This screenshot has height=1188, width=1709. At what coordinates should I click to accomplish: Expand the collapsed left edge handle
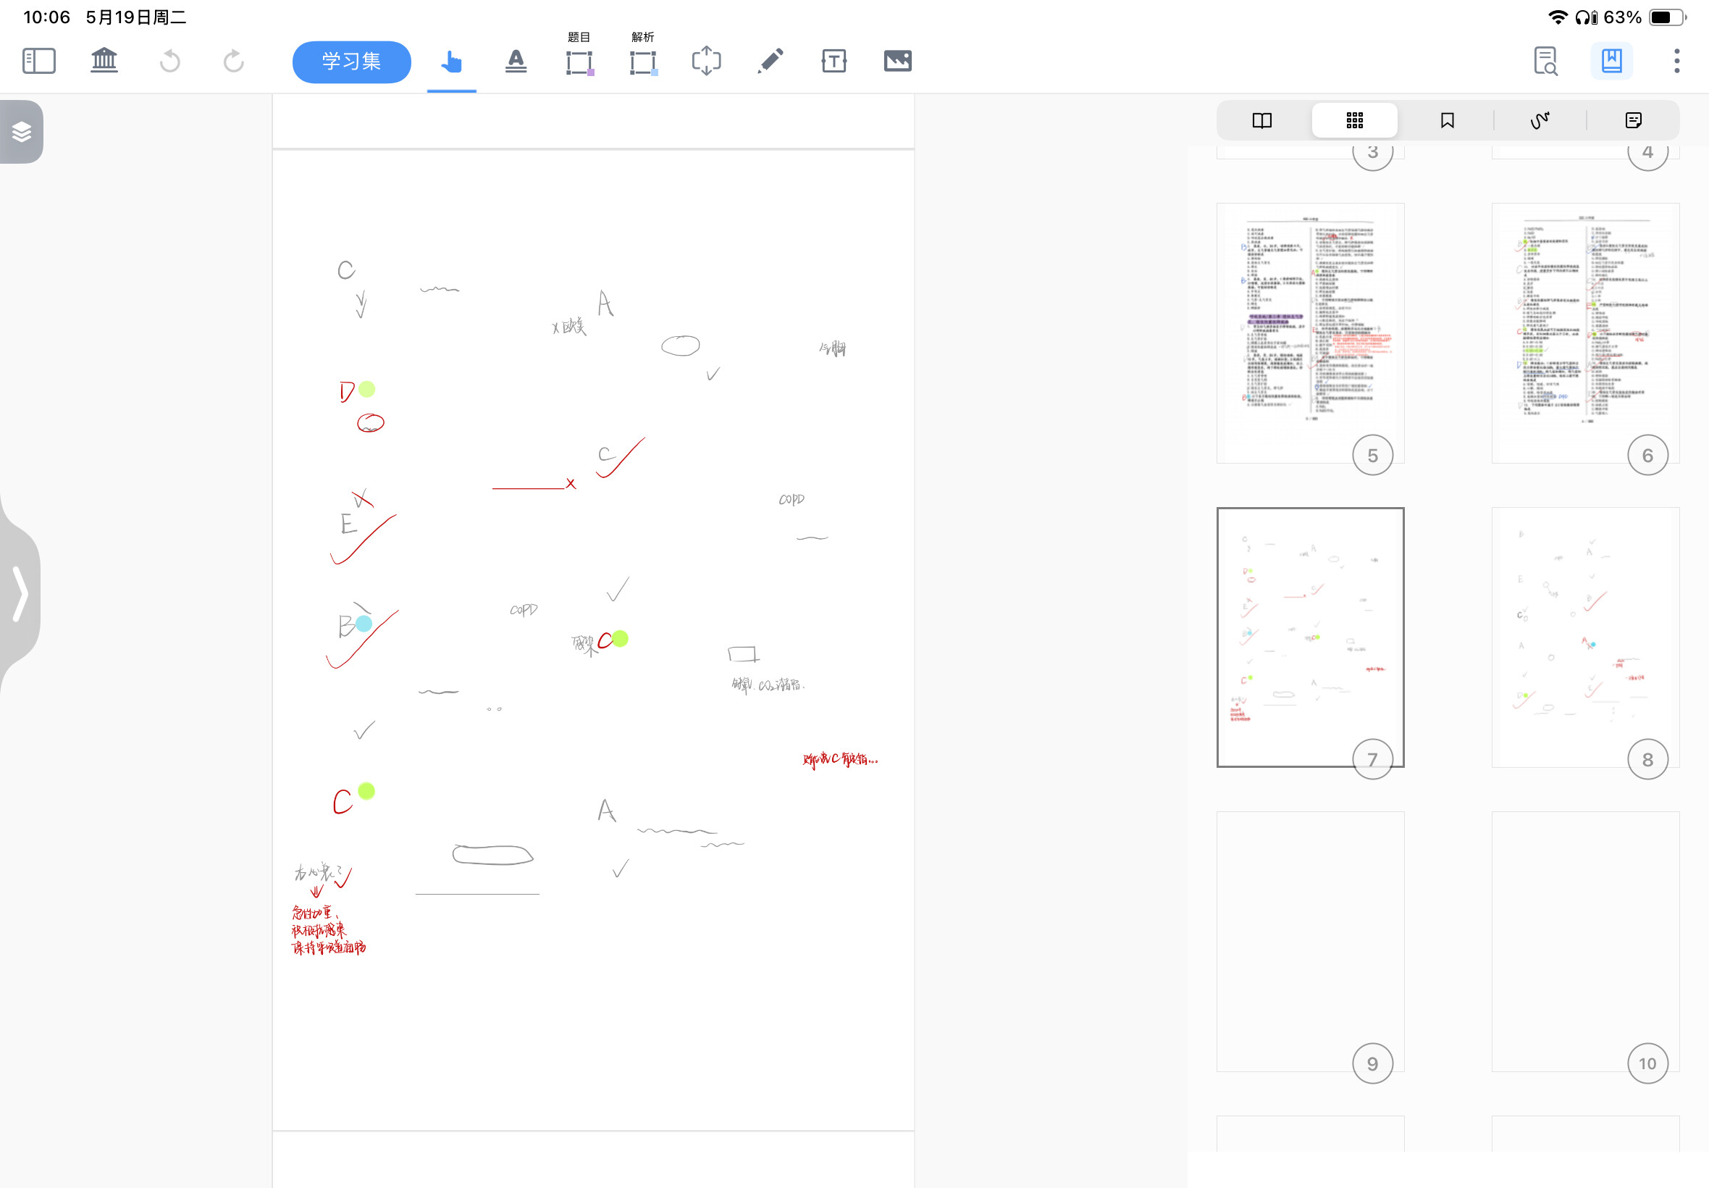(x=20, y=593)
